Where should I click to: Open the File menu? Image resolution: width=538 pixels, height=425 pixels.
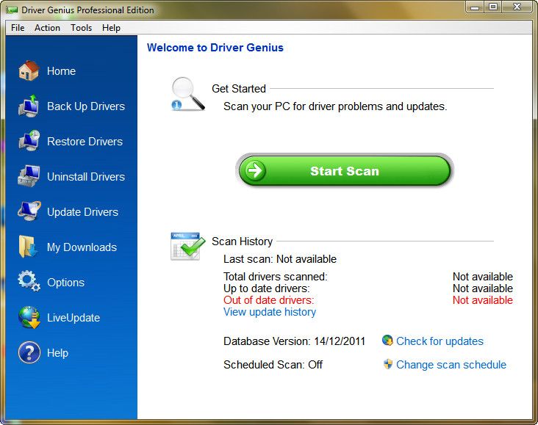(x=18, y=28)
